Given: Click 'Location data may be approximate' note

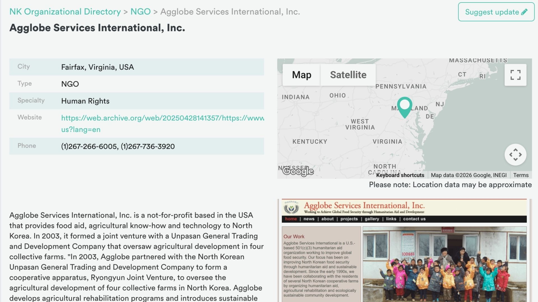Looking at the screenshot, I should (x=450, y=185).
